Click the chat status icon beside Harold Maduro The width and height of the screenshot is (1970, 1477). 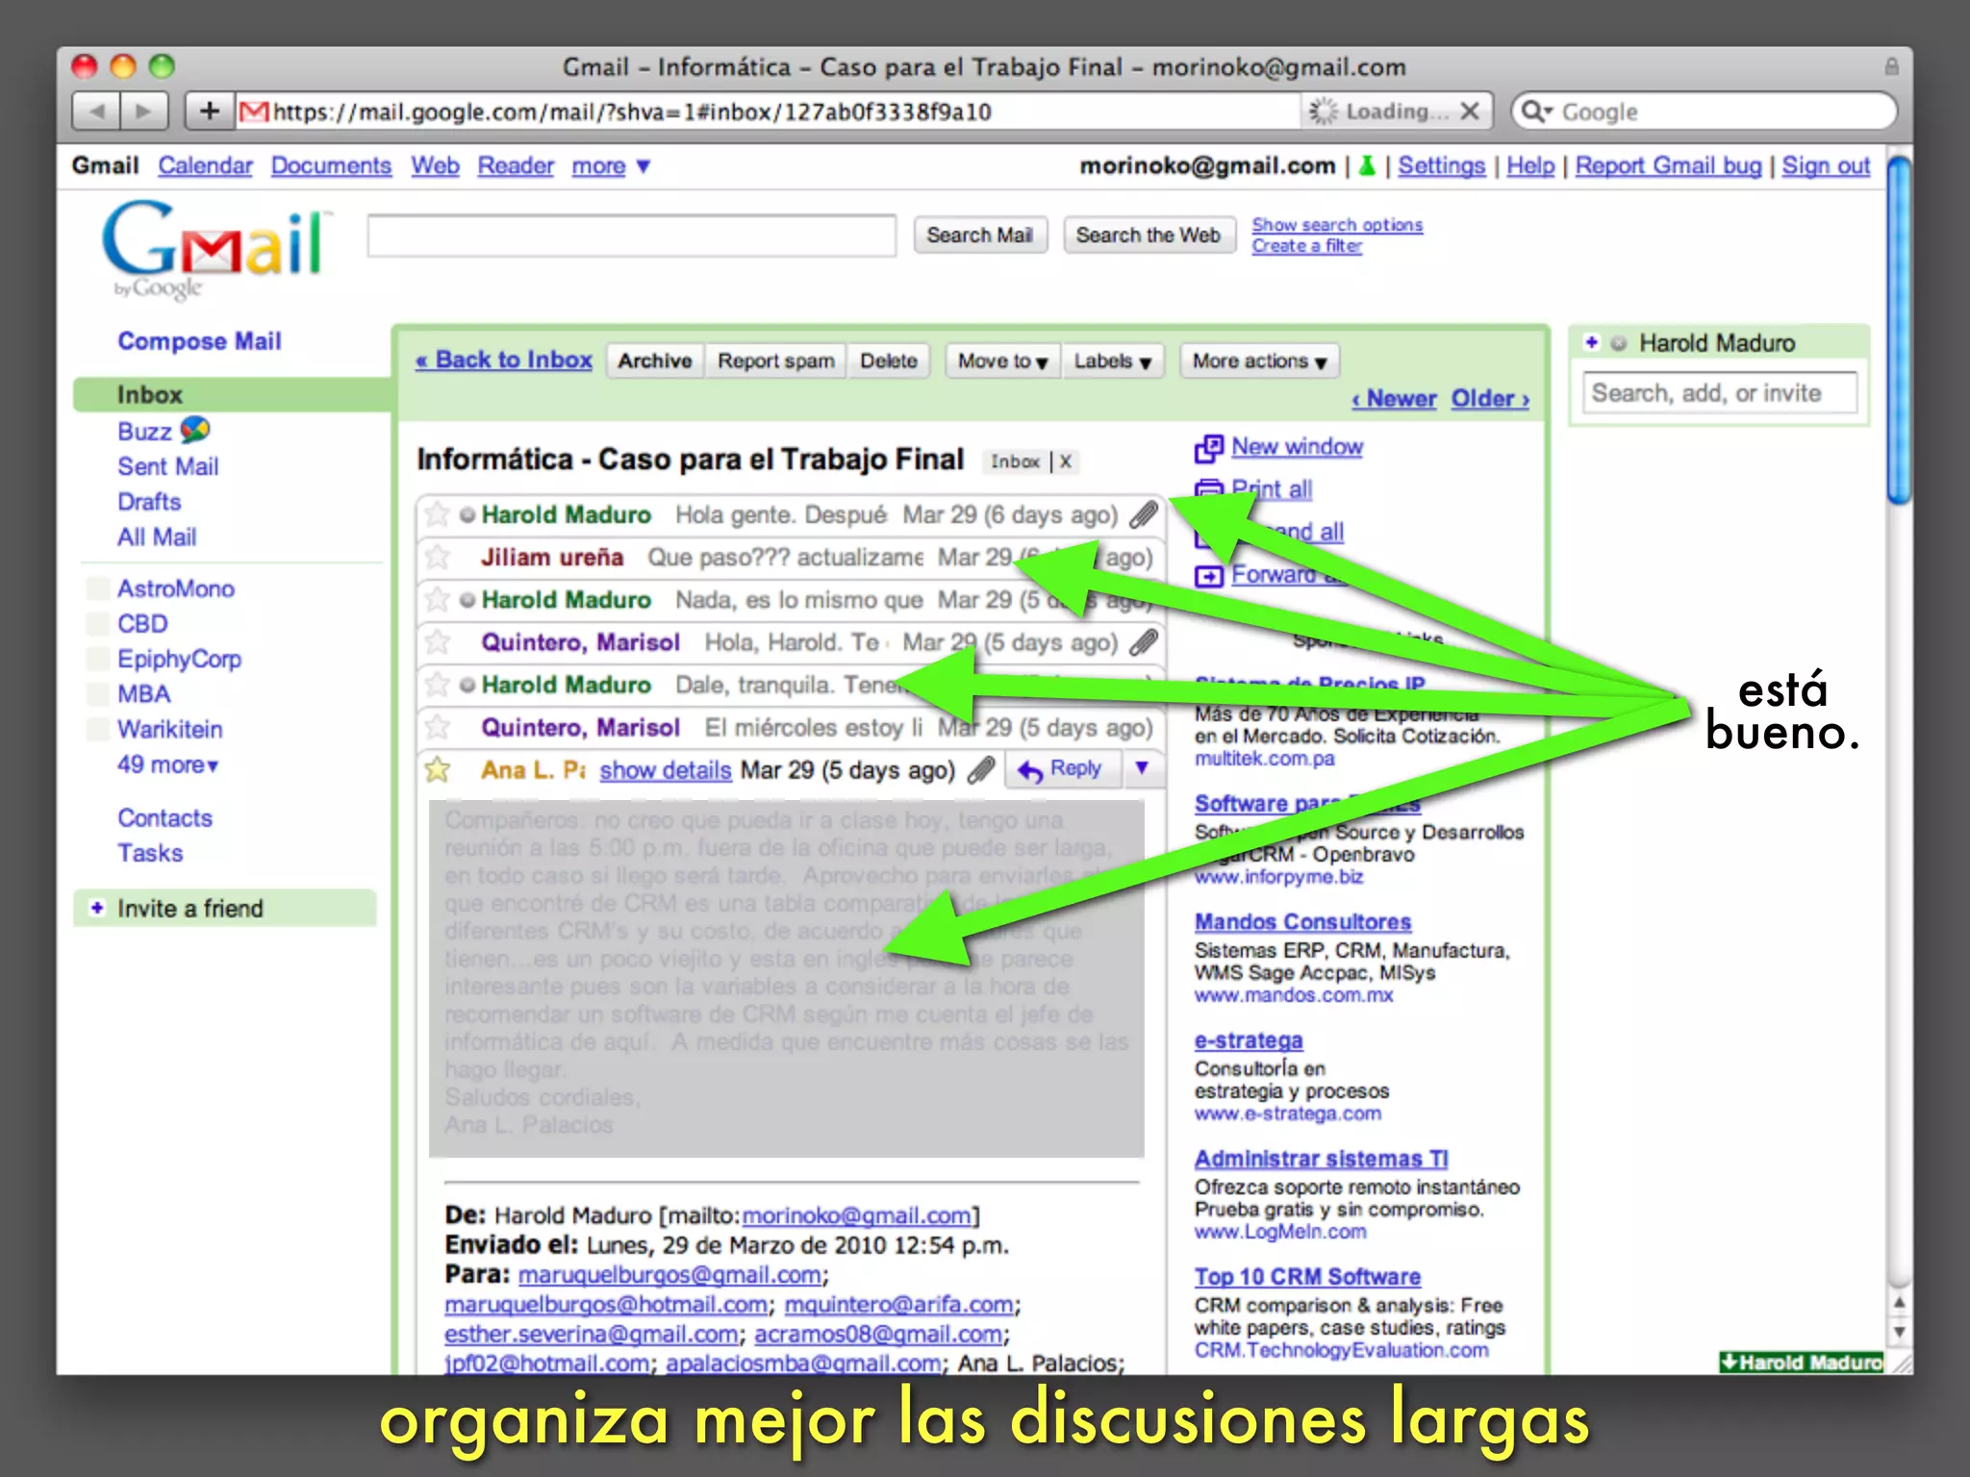tap(1619, 343)
